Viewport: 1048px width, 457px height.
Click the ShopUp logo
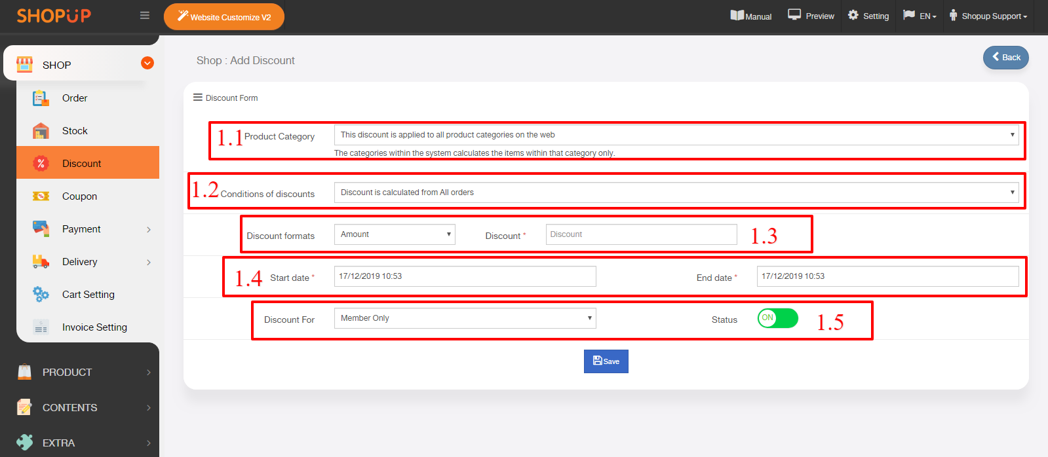click(x=54, y=16)
